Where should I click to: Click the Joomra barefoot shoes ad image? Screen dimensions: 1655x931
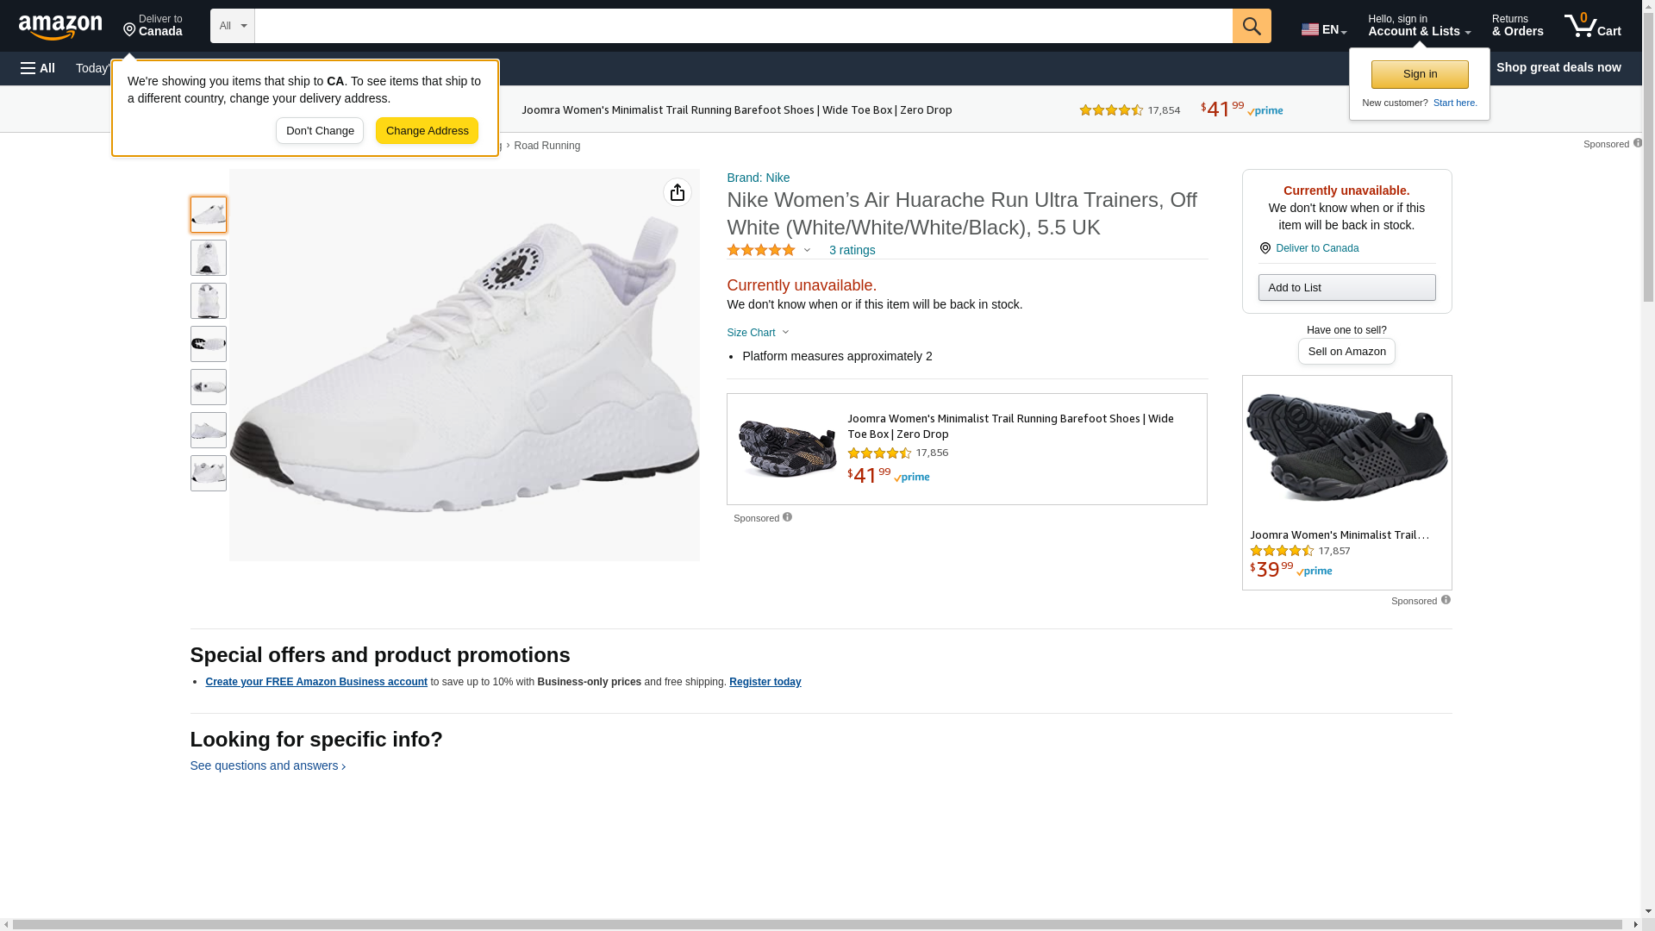[x=787, y=448]
